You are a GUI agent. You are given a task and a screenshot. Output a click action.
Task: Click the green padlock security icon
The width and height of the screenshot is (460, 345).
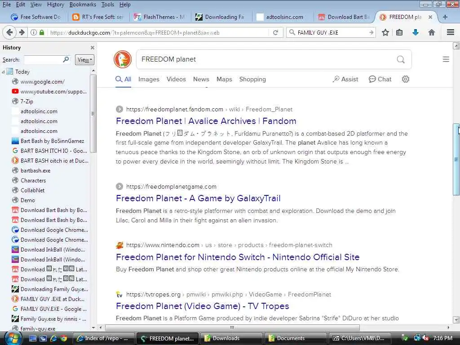point(42,32)
